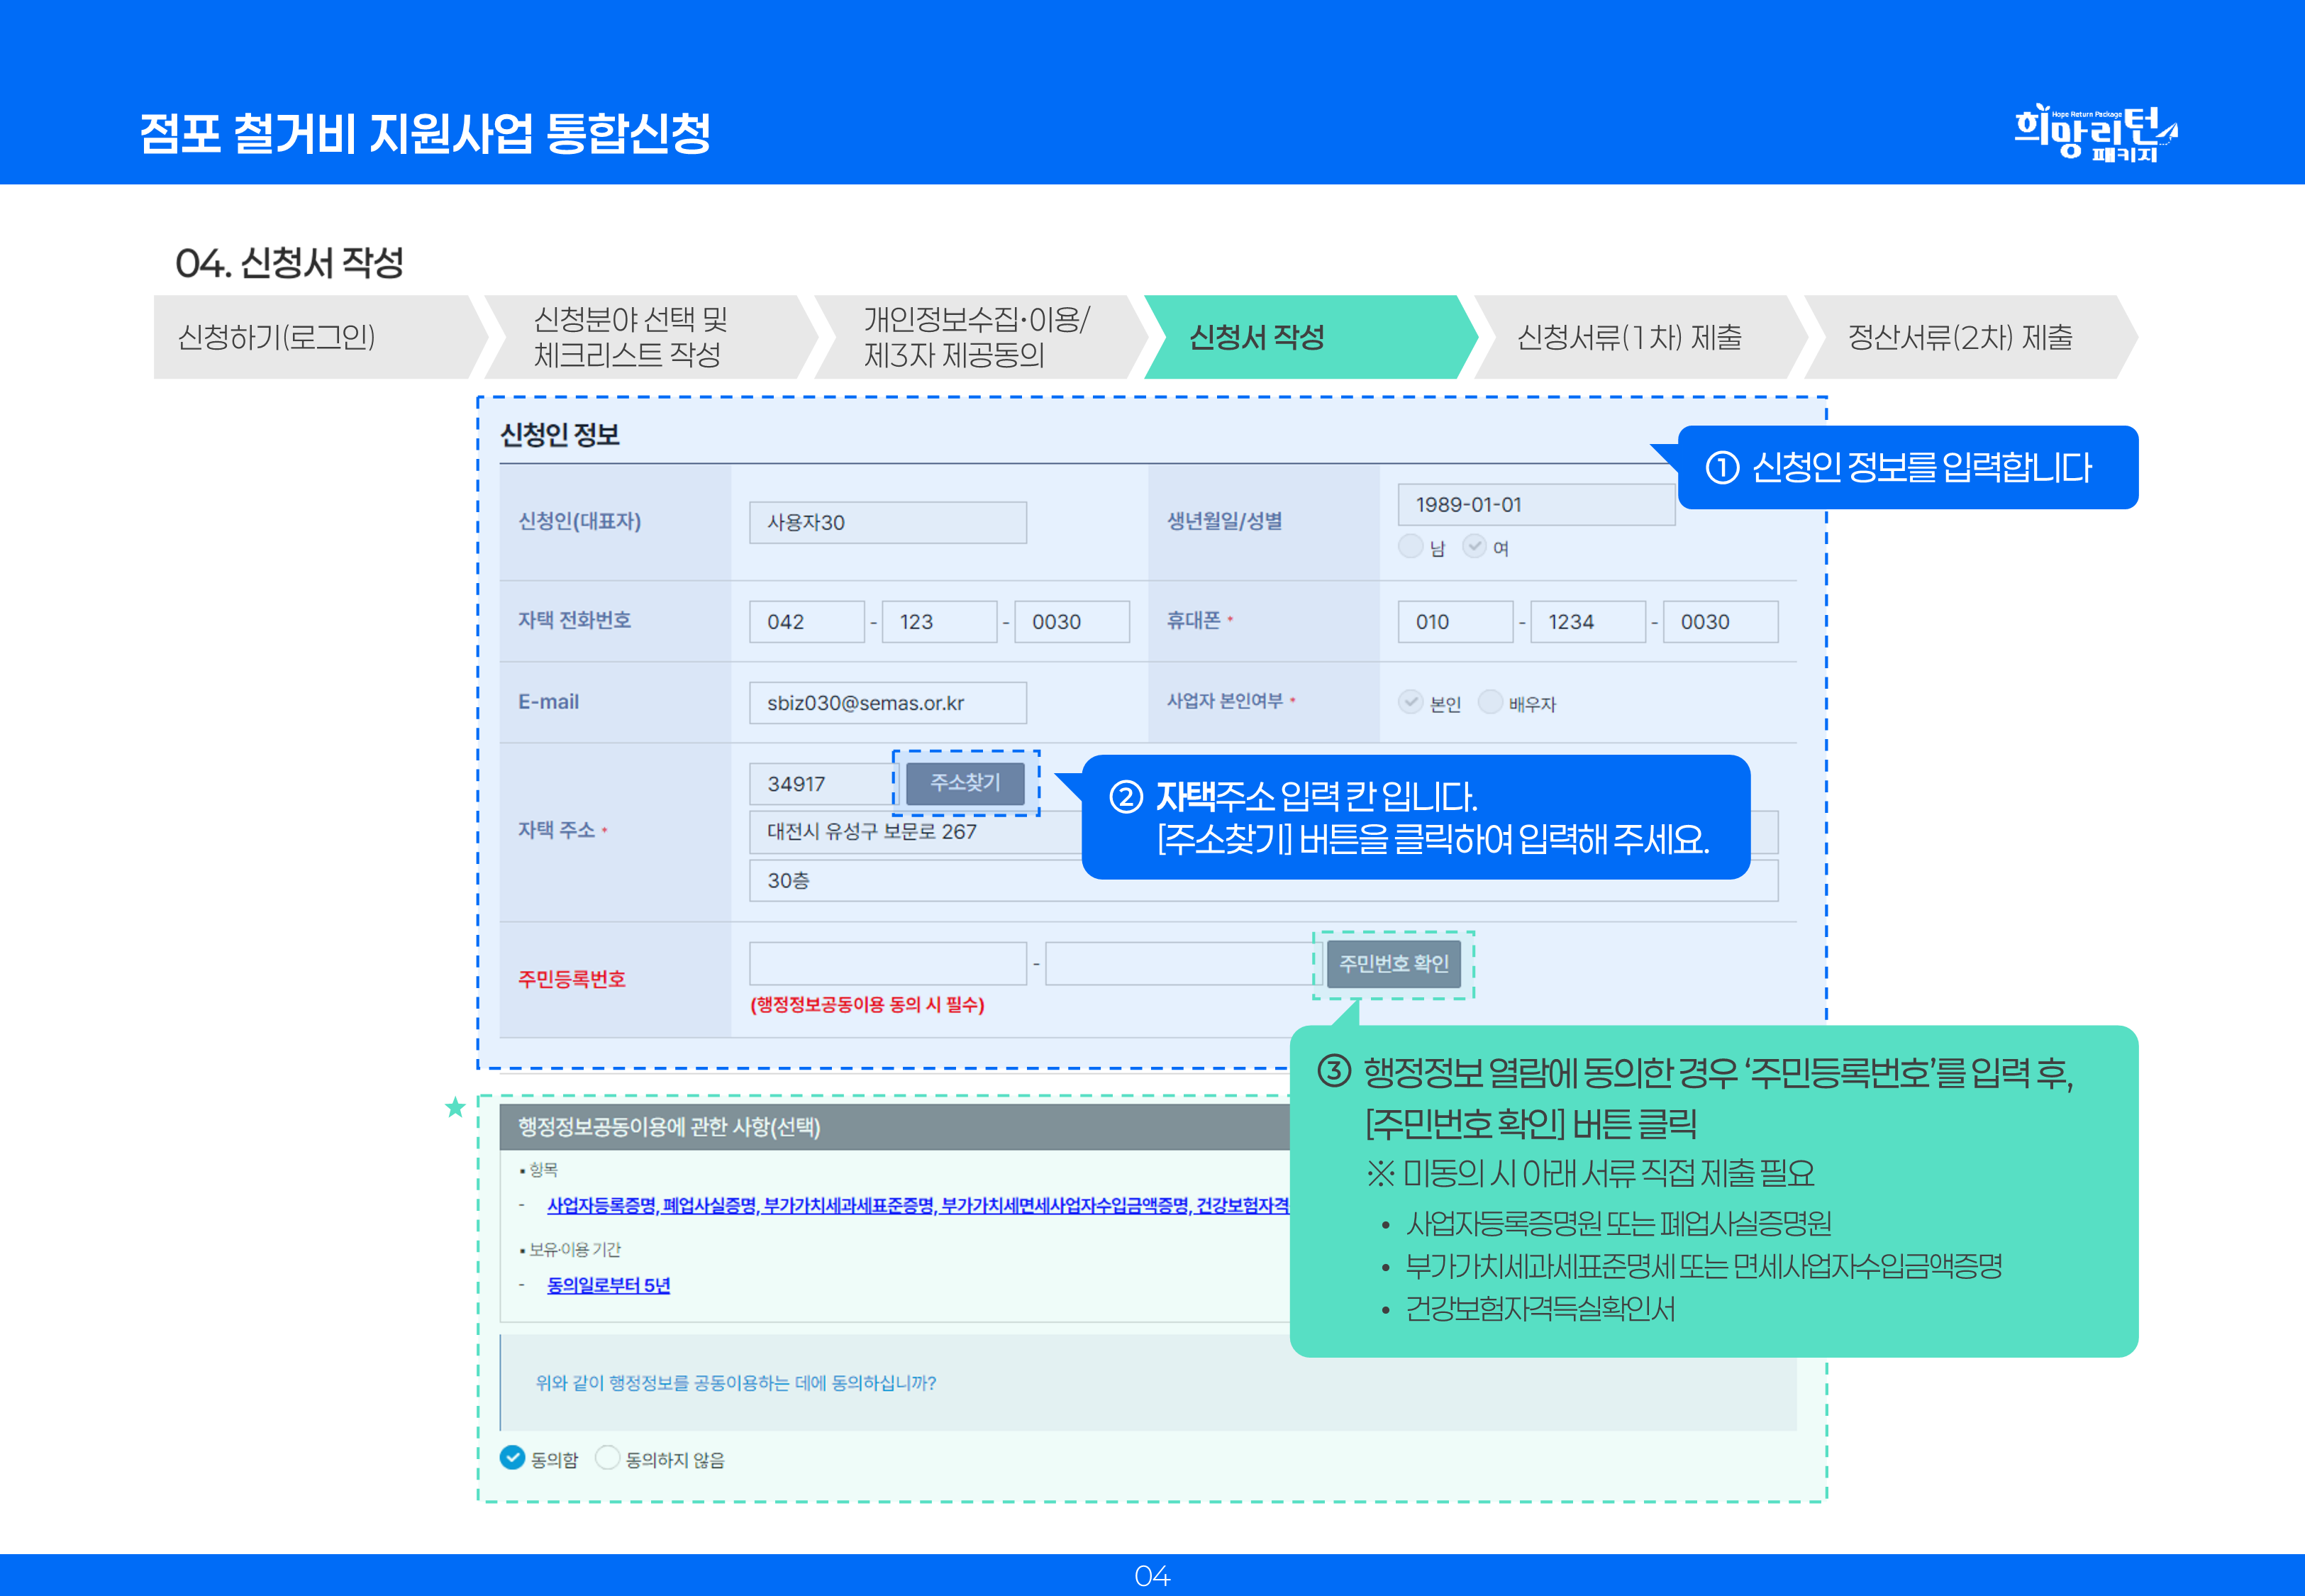The image size is (2305, 1596).
Task: Select the 동의함 consent radio
Action: [x=513, y=1458]
